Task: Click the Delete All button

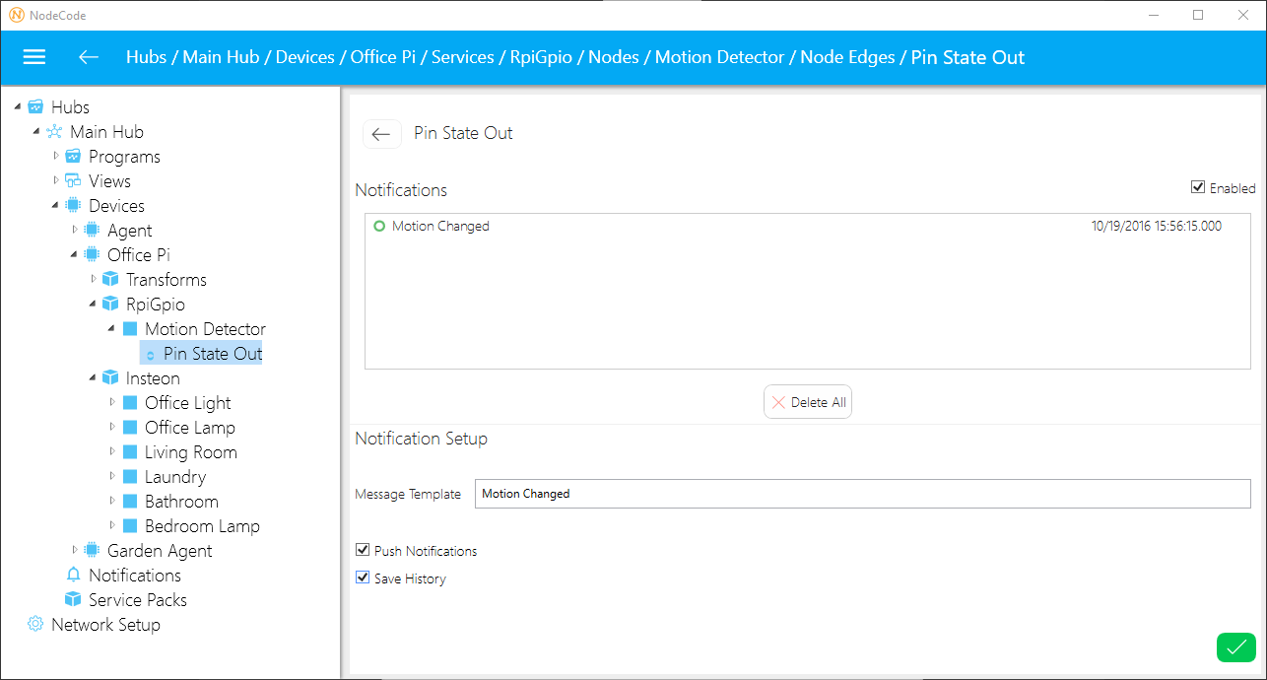Action: (x=808, y=402)
